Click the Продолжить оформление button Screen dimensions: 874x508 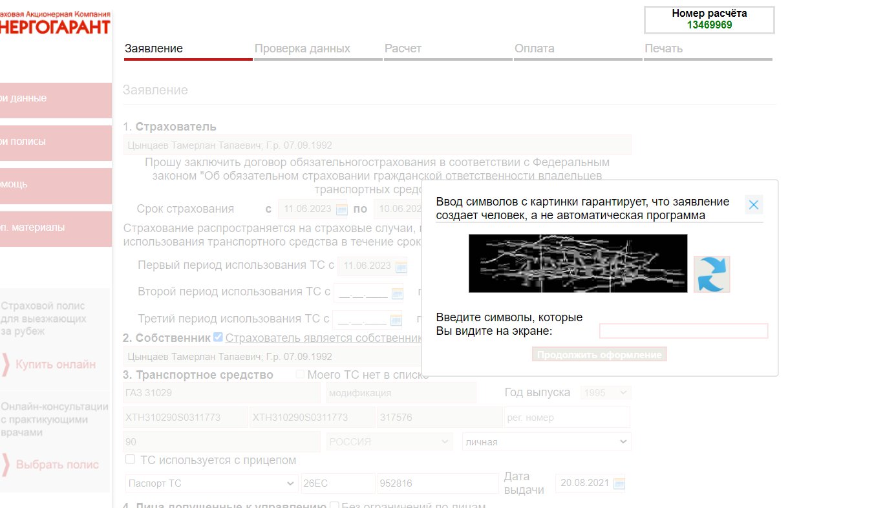[599, 354]
